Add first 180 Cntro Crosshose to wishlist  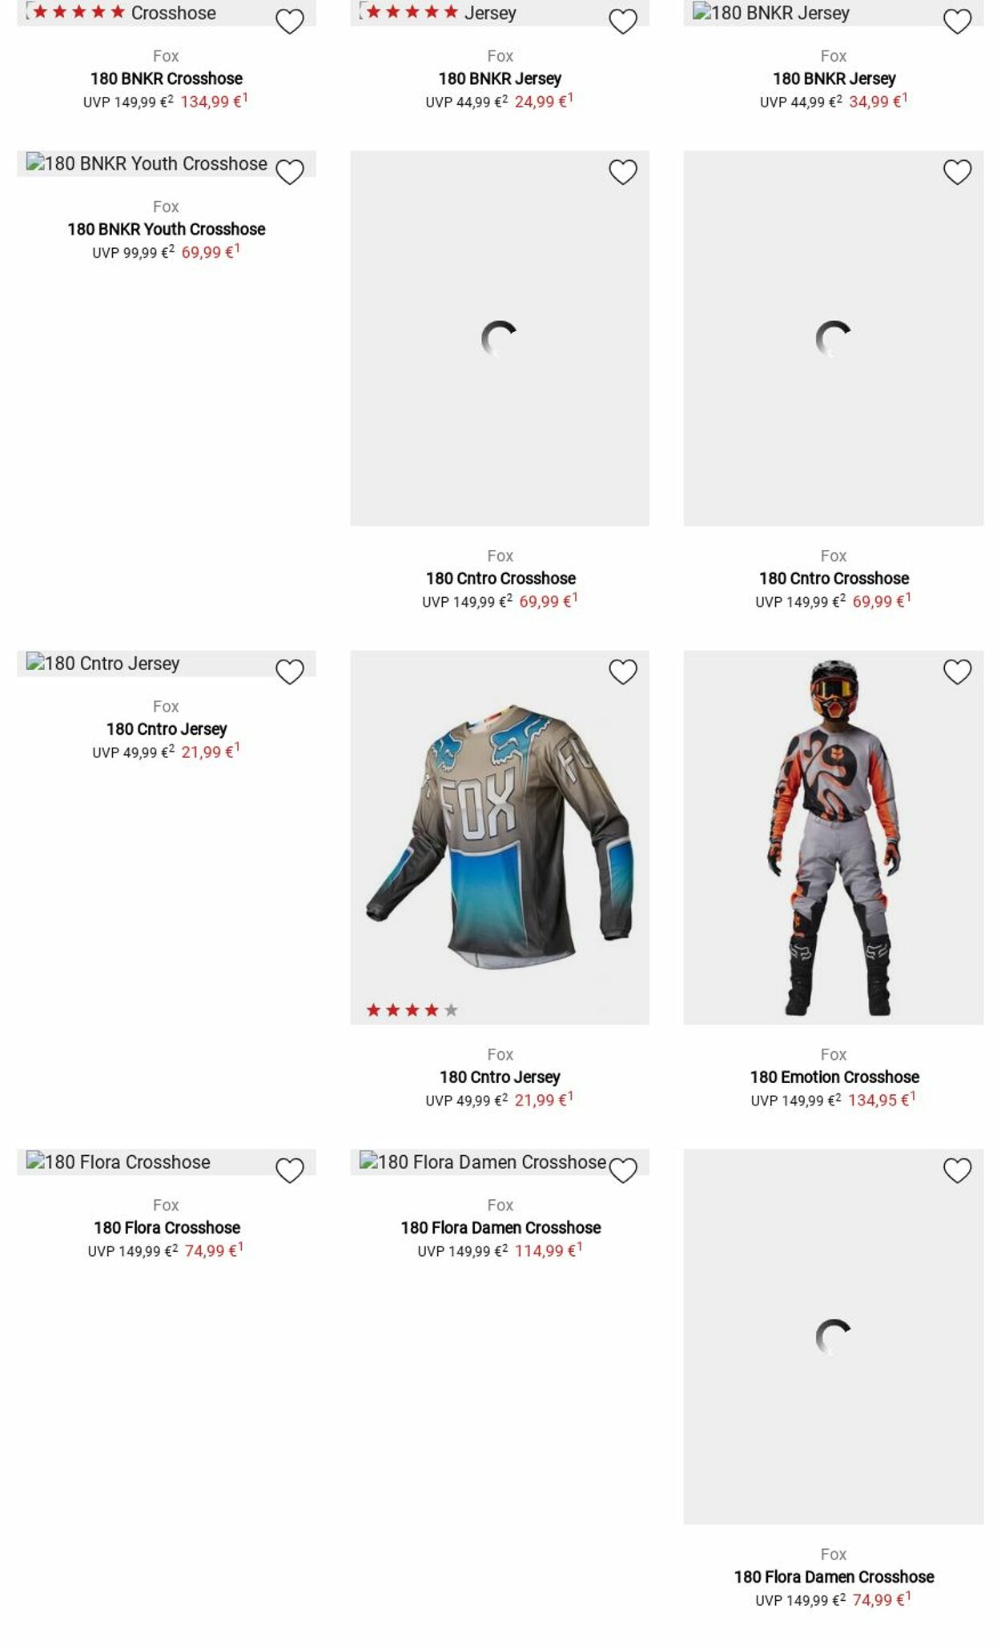tap(622, 172)
